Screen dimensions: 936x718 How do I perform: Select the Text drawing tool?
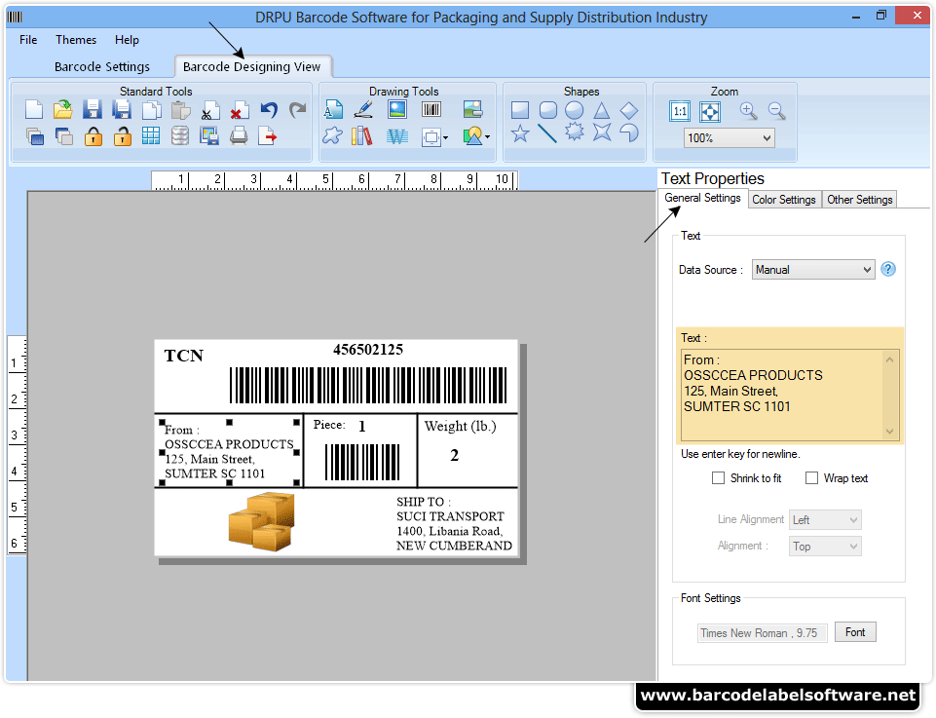[333, 110]
